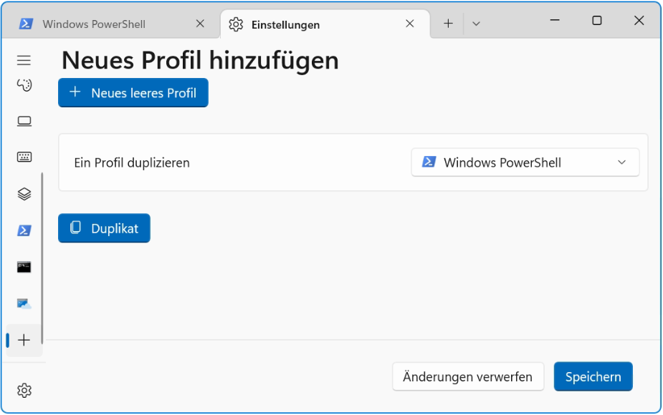
Task: Select the plus icon for a new profile
Action: 24,341
